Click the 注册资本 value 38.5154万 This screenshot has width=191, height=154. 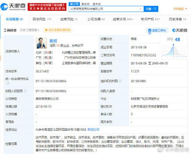coord(42,71)
